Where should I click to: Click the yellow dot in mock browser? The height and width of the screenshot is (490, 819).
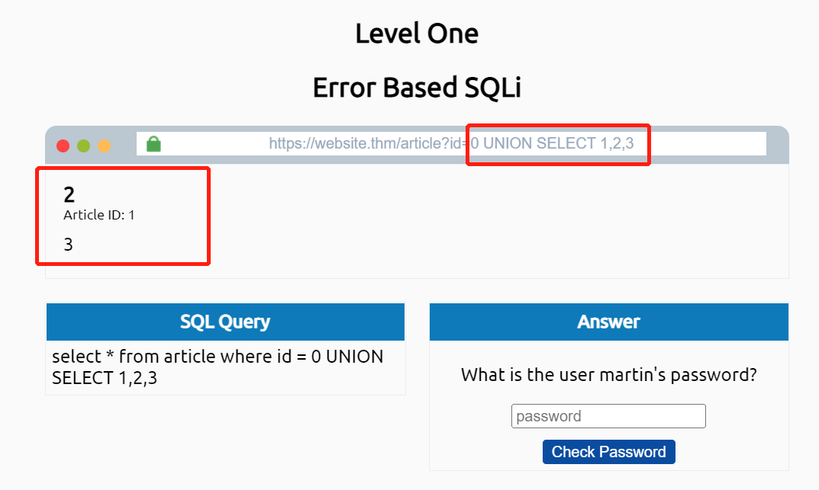click(104, 146)
